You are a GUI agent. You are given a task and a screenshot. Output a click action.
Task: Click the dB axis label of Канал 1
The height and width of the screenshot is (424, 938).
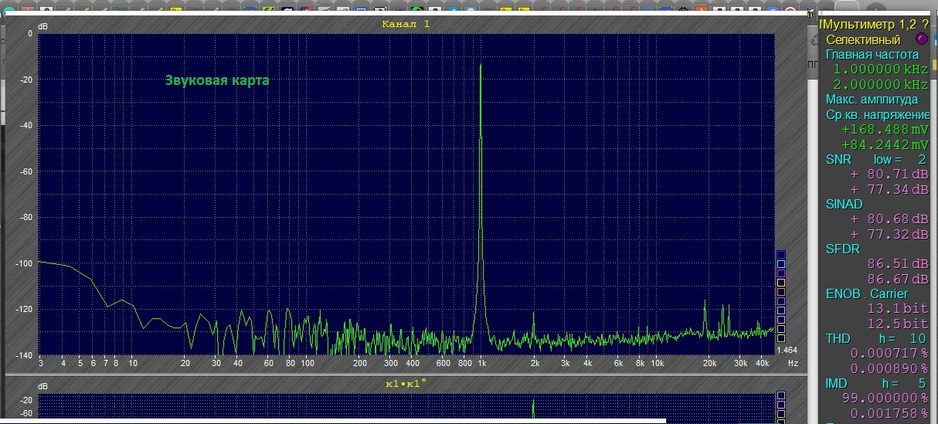click(42, 26)
